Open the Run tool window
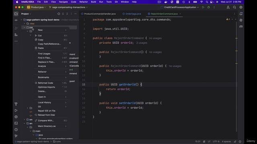257x144 pixels. (16, 110)
